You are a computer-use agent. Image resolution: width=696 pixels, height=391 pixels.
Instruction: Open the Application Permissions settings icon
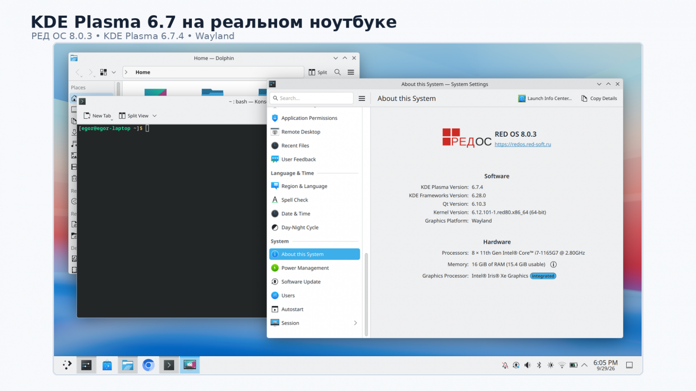coord(275,118)
